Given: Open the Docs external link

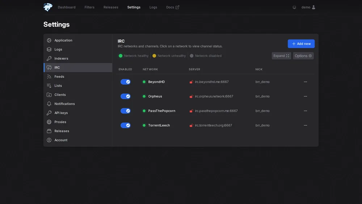Looking at the screenshot, I should coord(172,7).
